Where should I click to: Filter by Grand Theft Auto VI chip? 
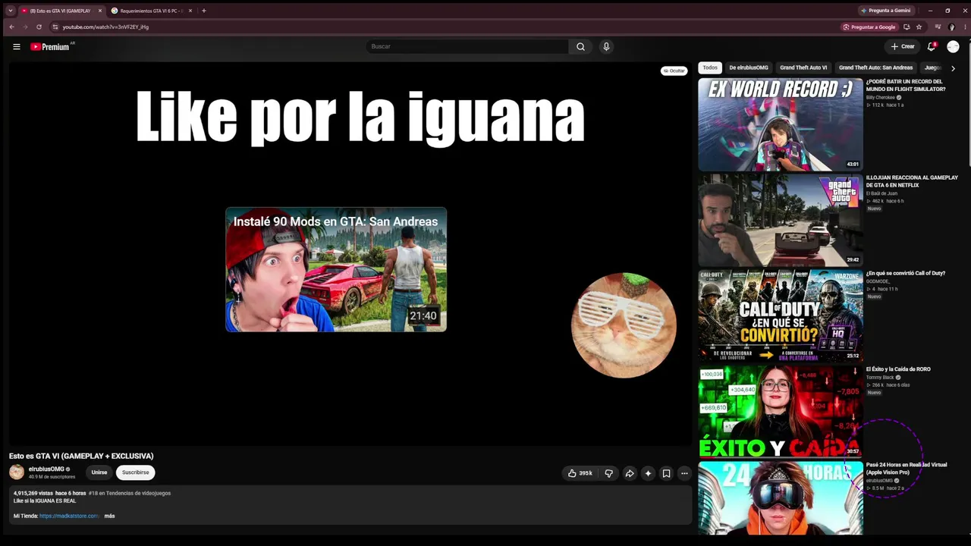coord(803,67)
